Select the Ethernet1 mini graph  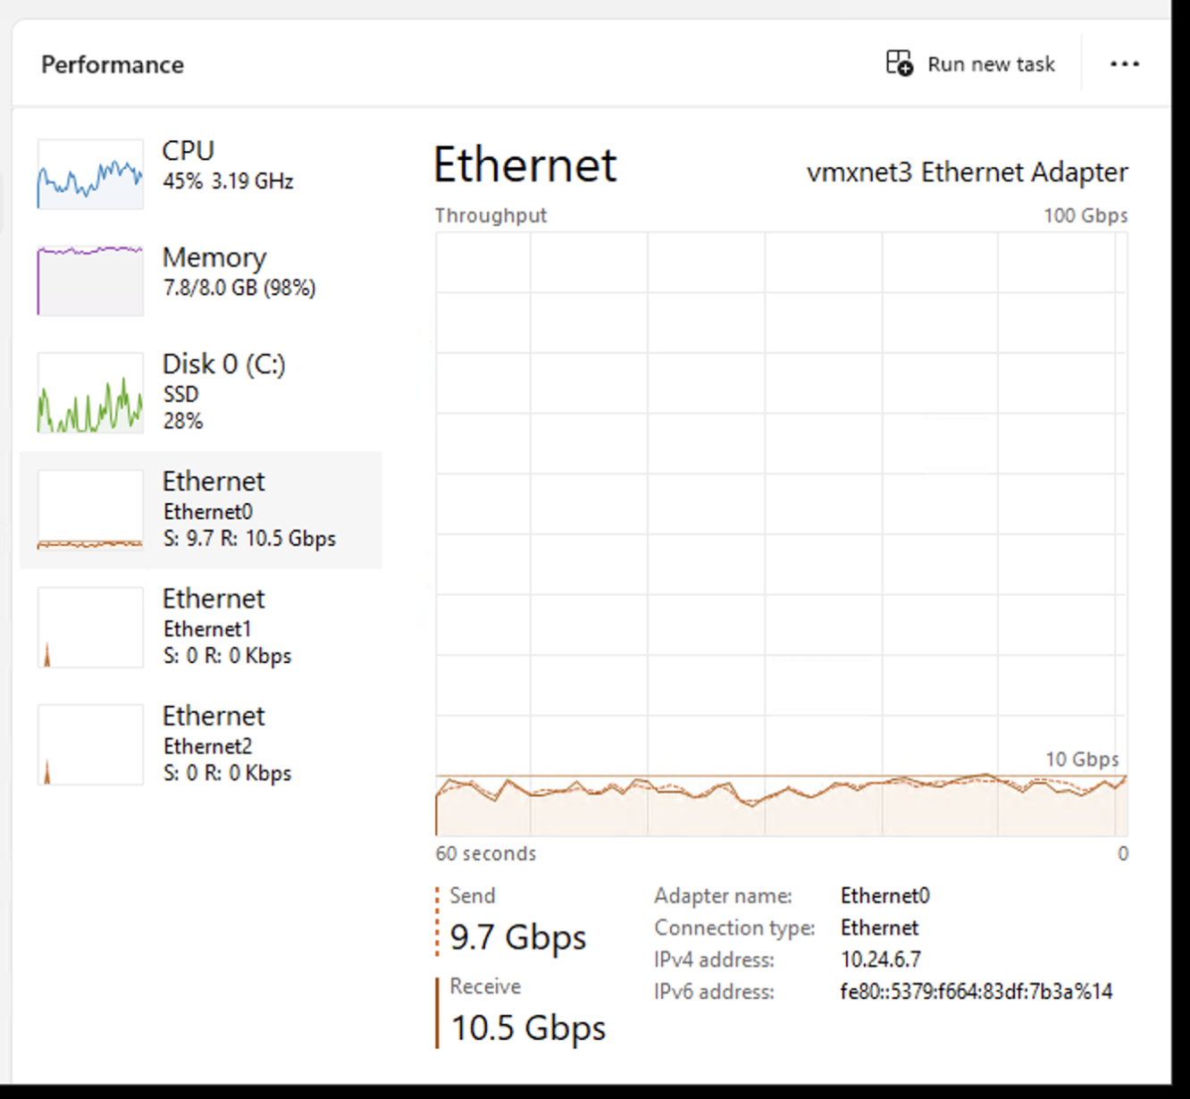click(90, 627)
